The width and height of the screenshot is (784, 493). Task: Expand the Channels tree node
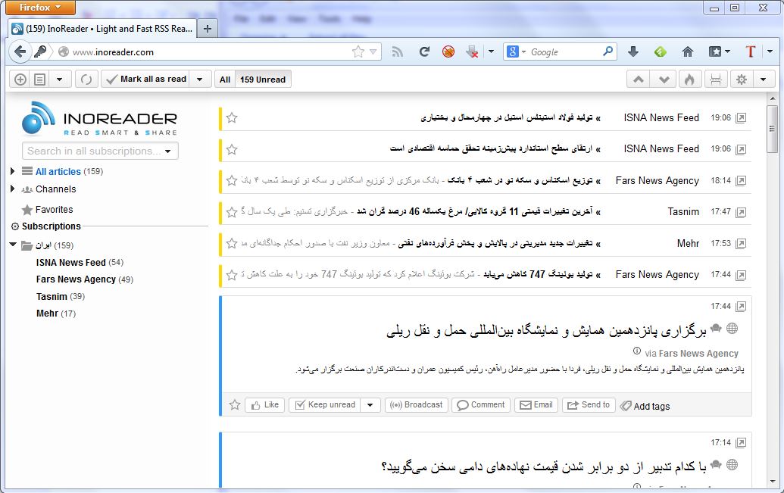pyautogui.click(x=13, y=189)
